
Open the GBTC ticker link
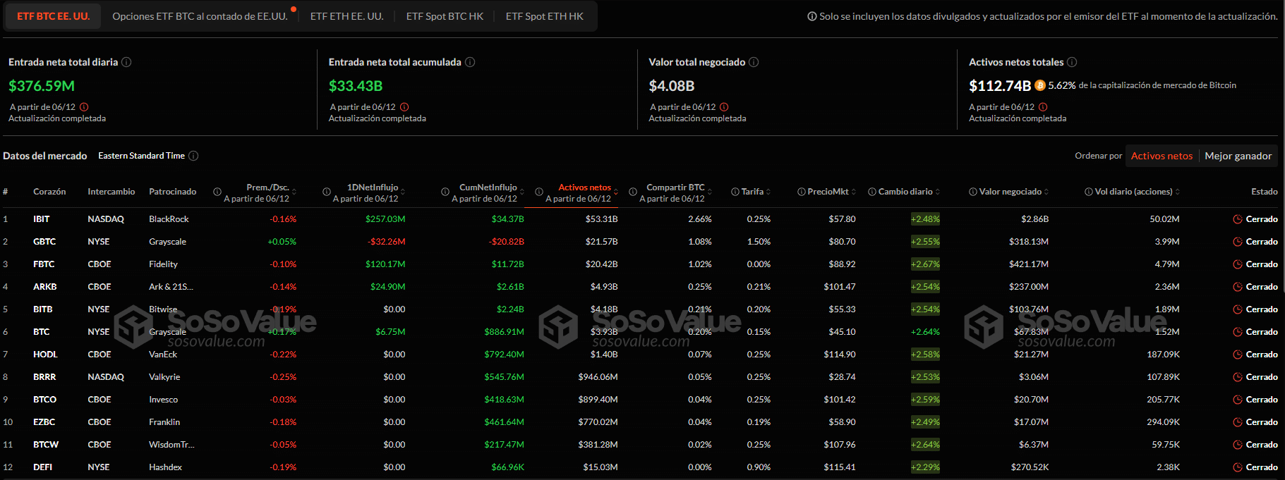44,242
